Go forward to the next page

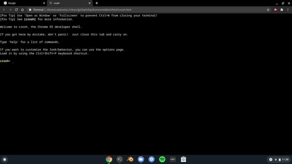point(10,10)
